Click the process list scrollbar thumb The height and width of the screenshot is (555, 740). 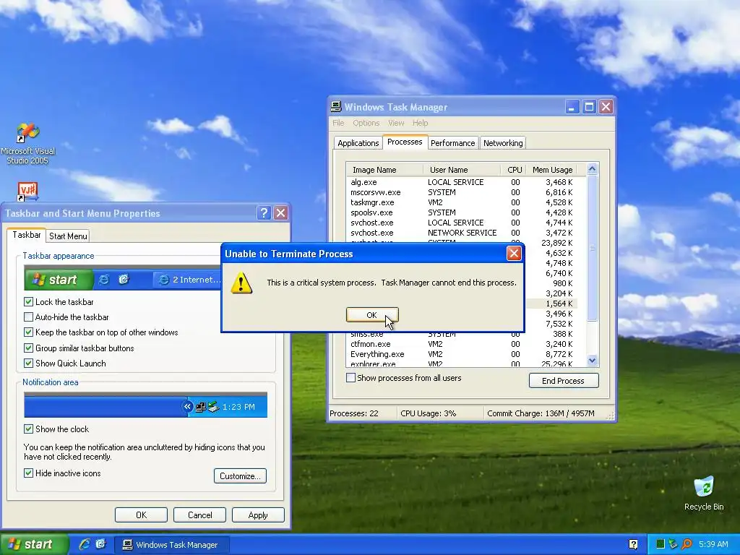click(593, 249)
